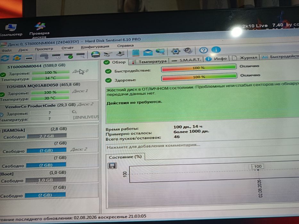Switch to the Журнал tab
Image resolution: width=299 pixels, height=224 pixels.
pos(244,58)
